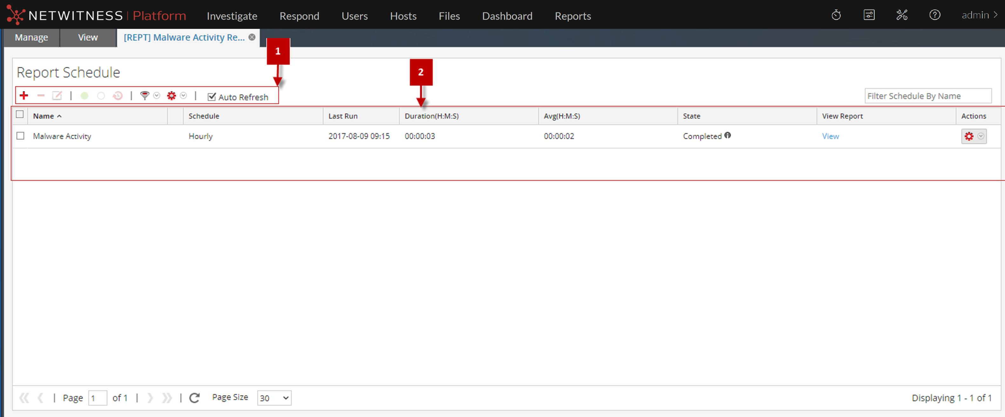Click the red gear settings icon in toolbar
The height and width of the screenshot is (417, 1005).
point(171,96)
